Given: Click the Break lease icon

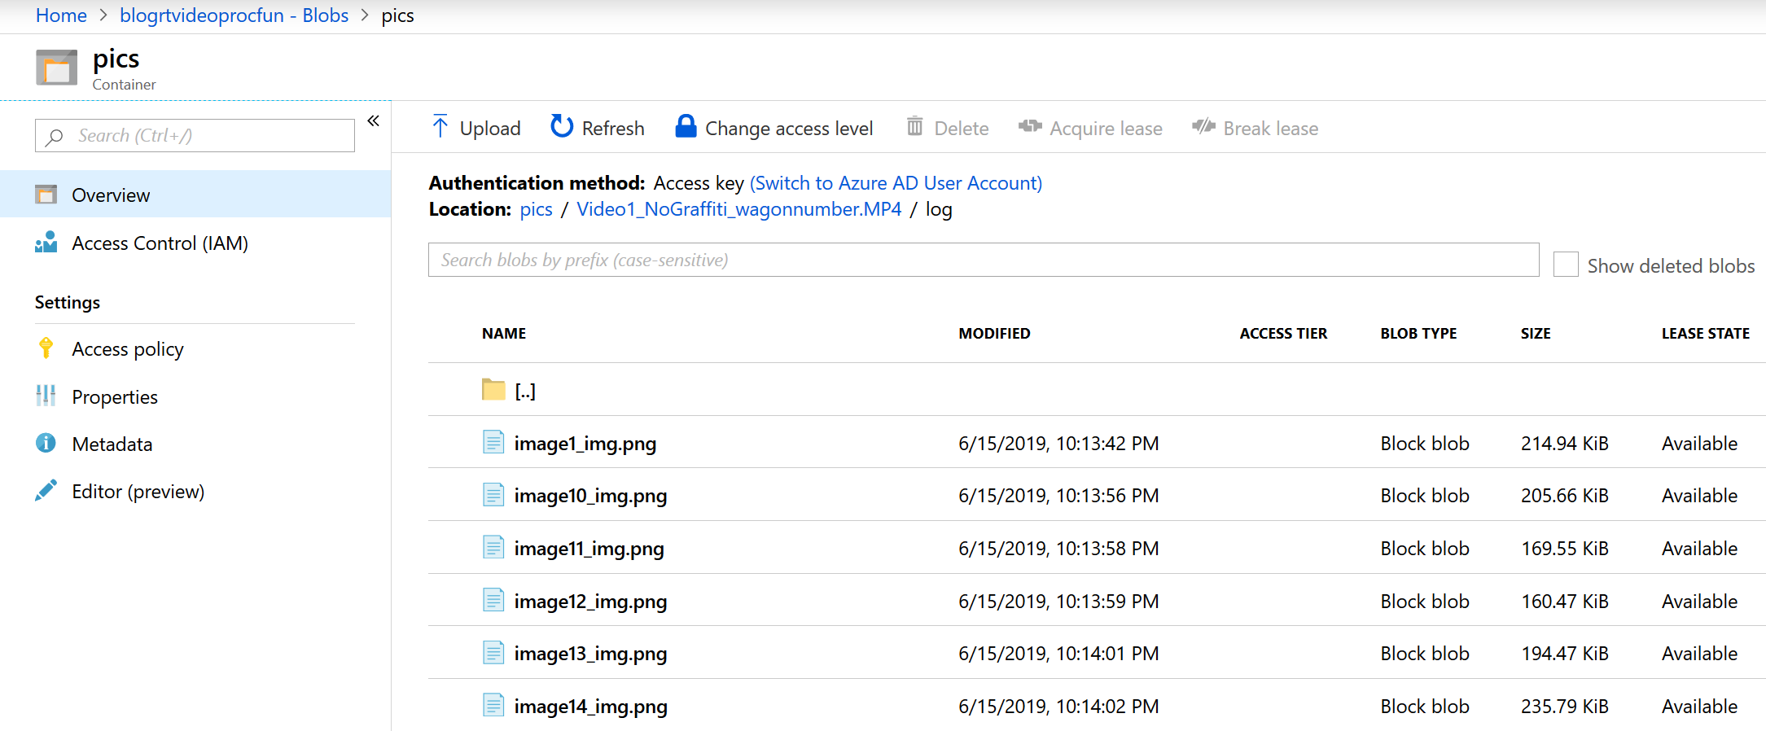Looking at the screenshot, I should tap(1203, 127).
